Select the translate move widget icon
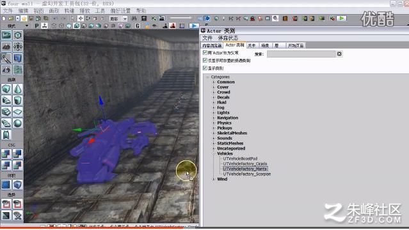This screenshot has width=409, height=230. click(x=81, y=19)
